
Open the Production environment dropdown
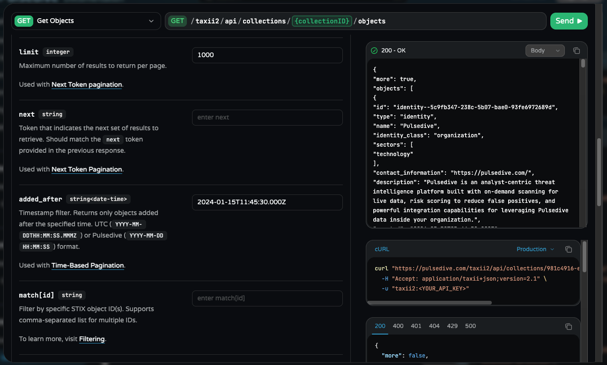(x=535, y=249)
